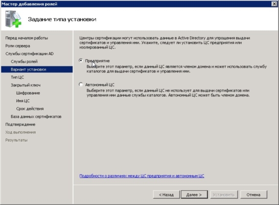Open link about enterprise and standalone CA differences
279x205 pixels.
coord(142,176)
